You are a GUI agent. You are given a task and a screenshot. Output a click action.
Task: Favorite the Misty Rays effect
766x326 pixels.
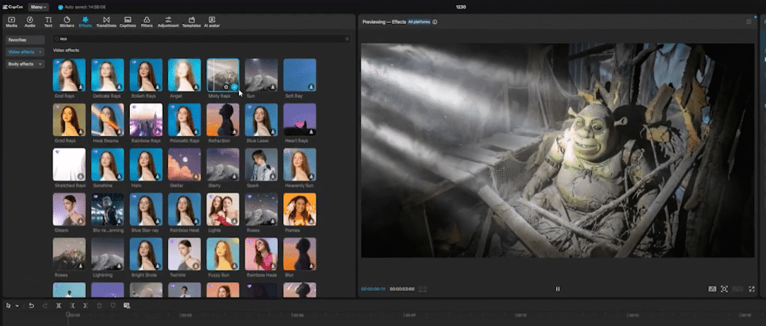(x=226, y=87)
